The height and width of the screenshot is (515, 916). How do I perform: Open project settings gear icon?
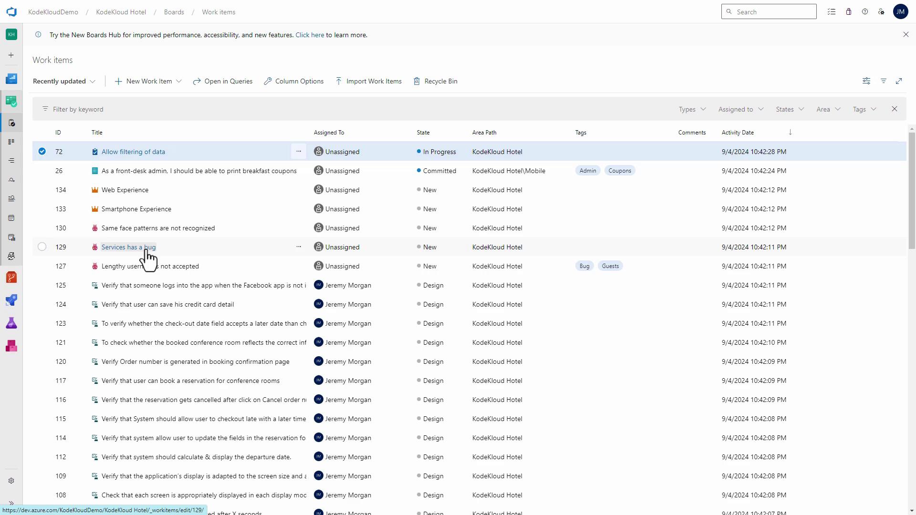pyautogui.click(x=11, y=481)
